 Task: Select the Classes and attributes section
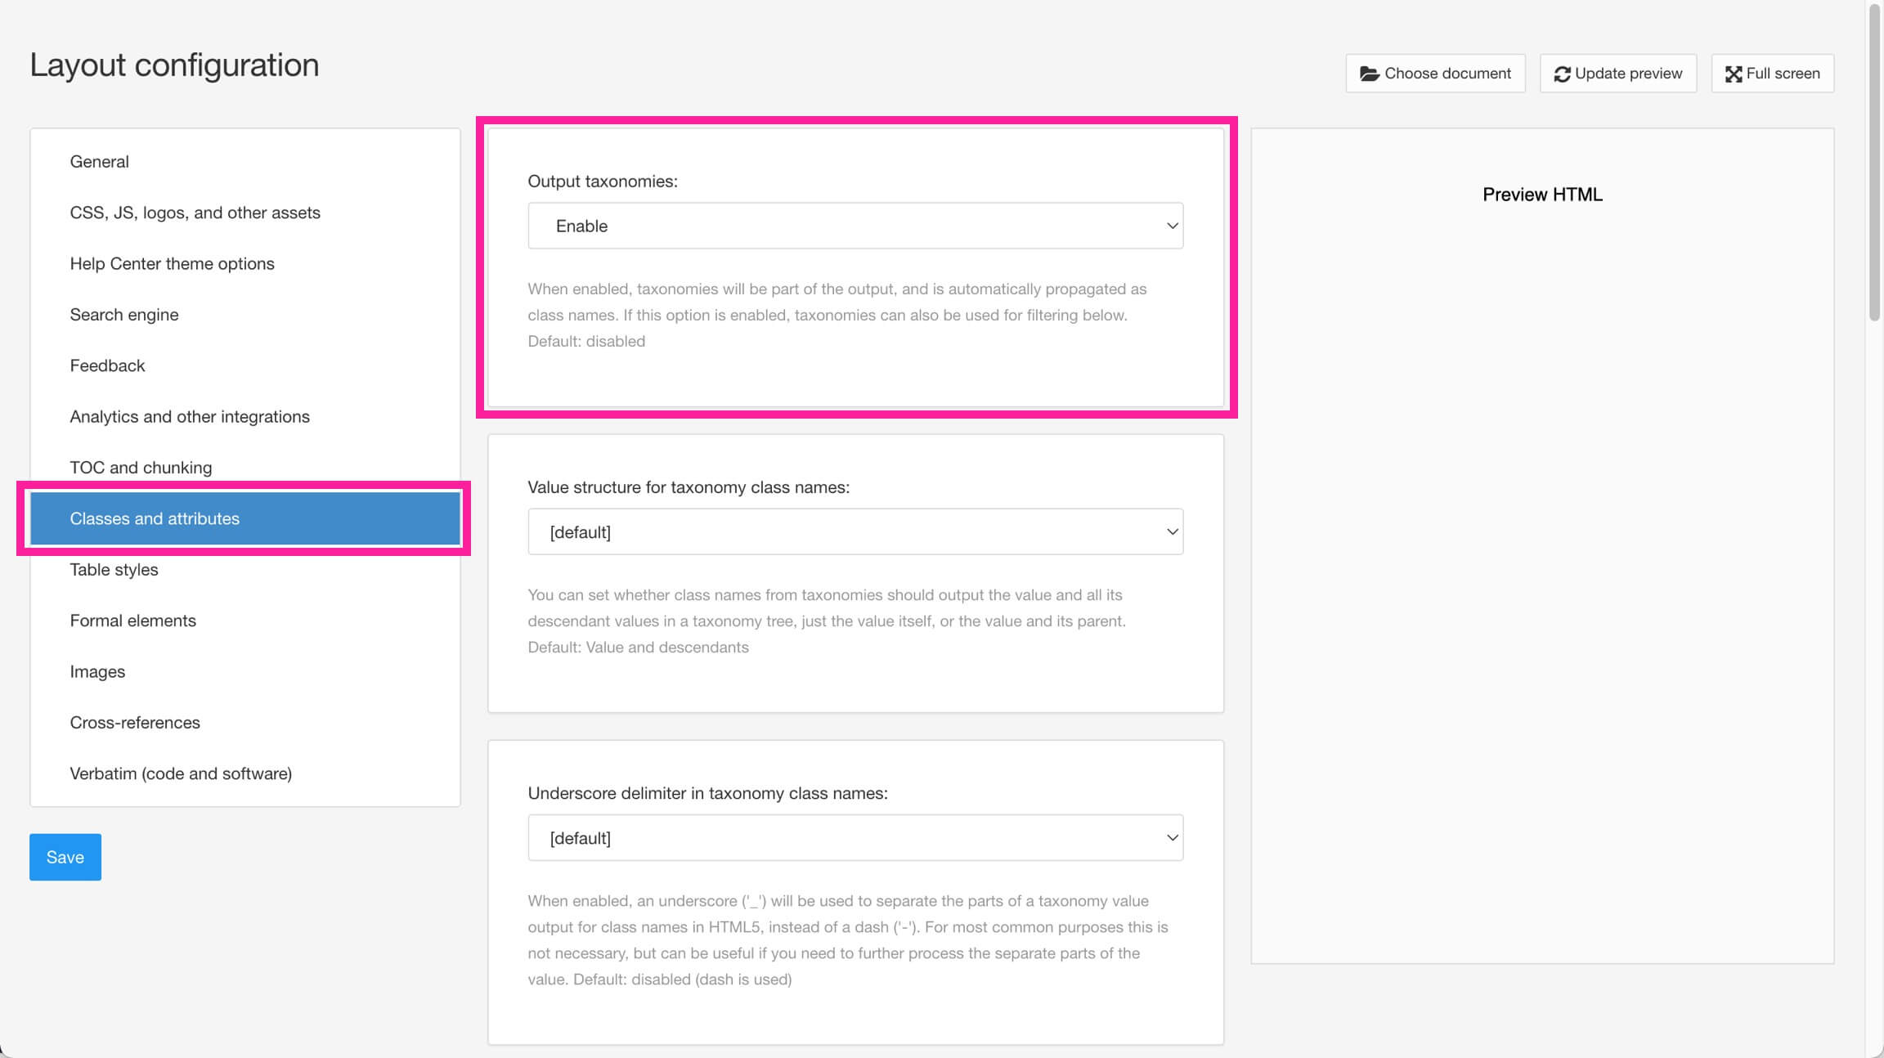point(155,518)
